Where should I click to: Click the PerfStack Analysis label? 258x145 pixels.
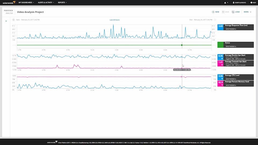point(9,12)
